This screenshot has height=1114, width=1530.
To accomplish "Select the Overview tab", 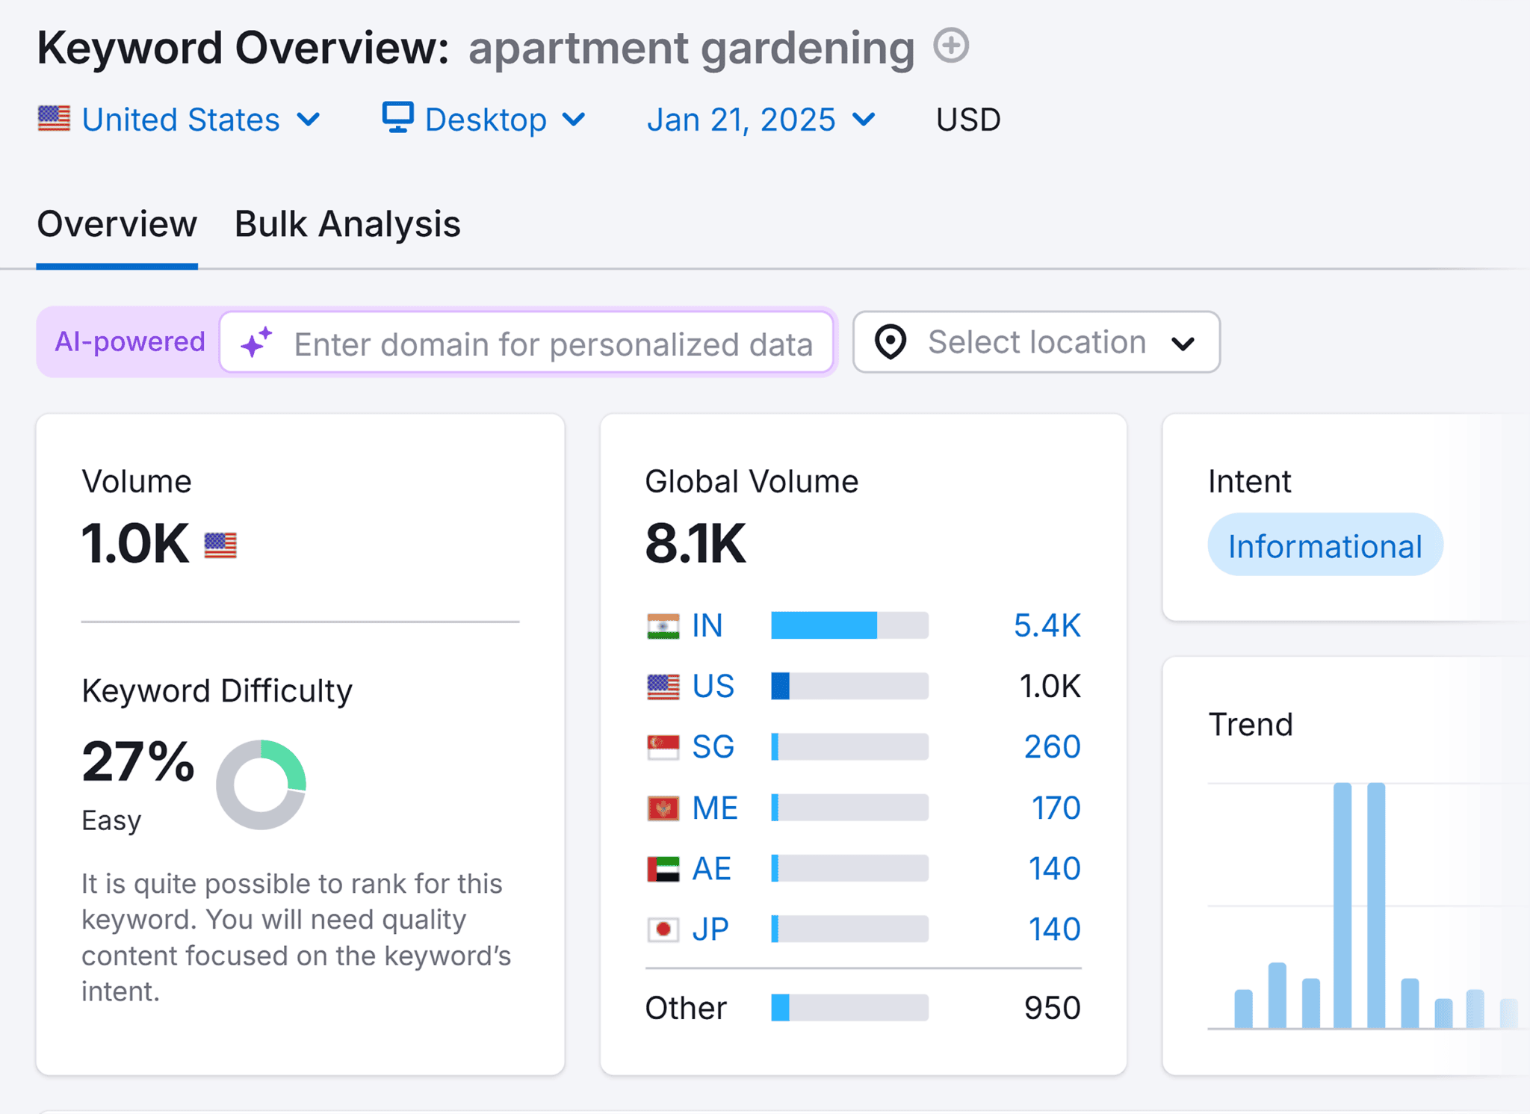I will (x=117, y=223).
